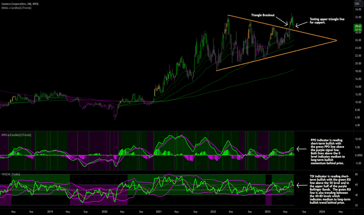The width and height of the screenshot is (364, 215).
Task: Click the 26.00 price axis label
Action: (x=358, y=40)
